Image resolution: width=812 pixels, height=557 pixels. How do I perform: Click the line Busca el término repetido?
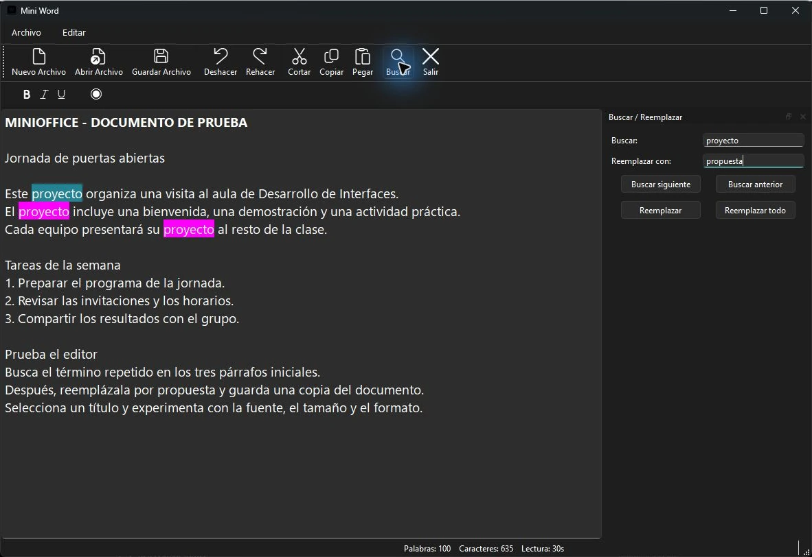(x=163, y=372)
